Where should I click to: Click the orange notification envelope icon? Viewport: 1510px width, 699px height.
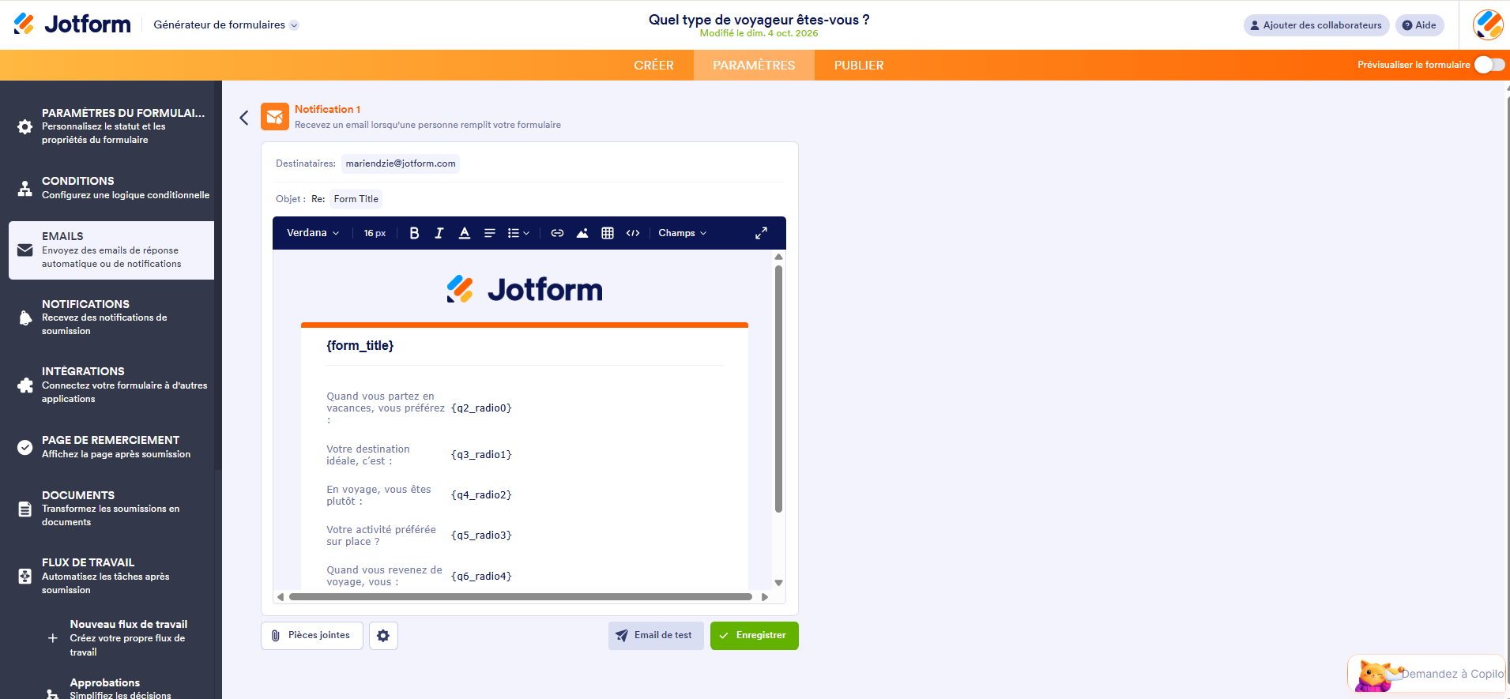(x=275, y=117)
